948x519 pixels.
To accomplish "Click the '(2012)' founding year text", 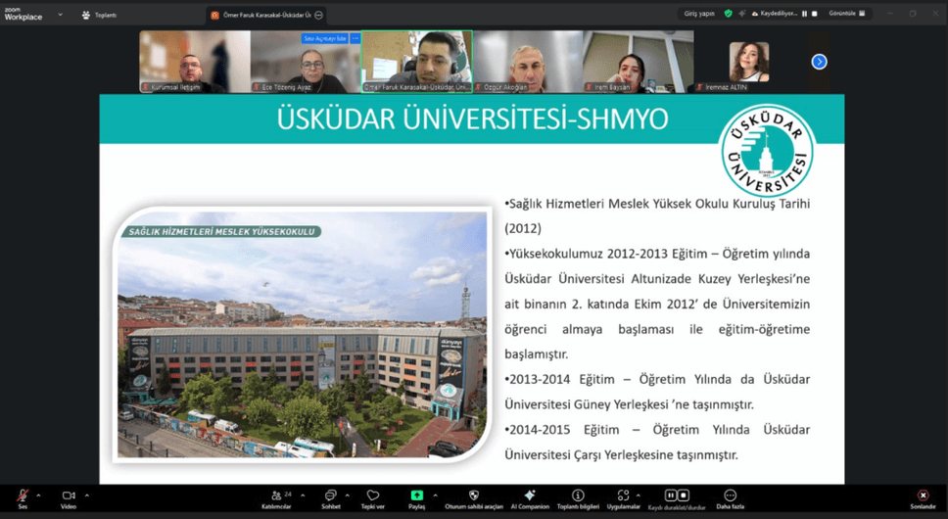I will (523, 228).
